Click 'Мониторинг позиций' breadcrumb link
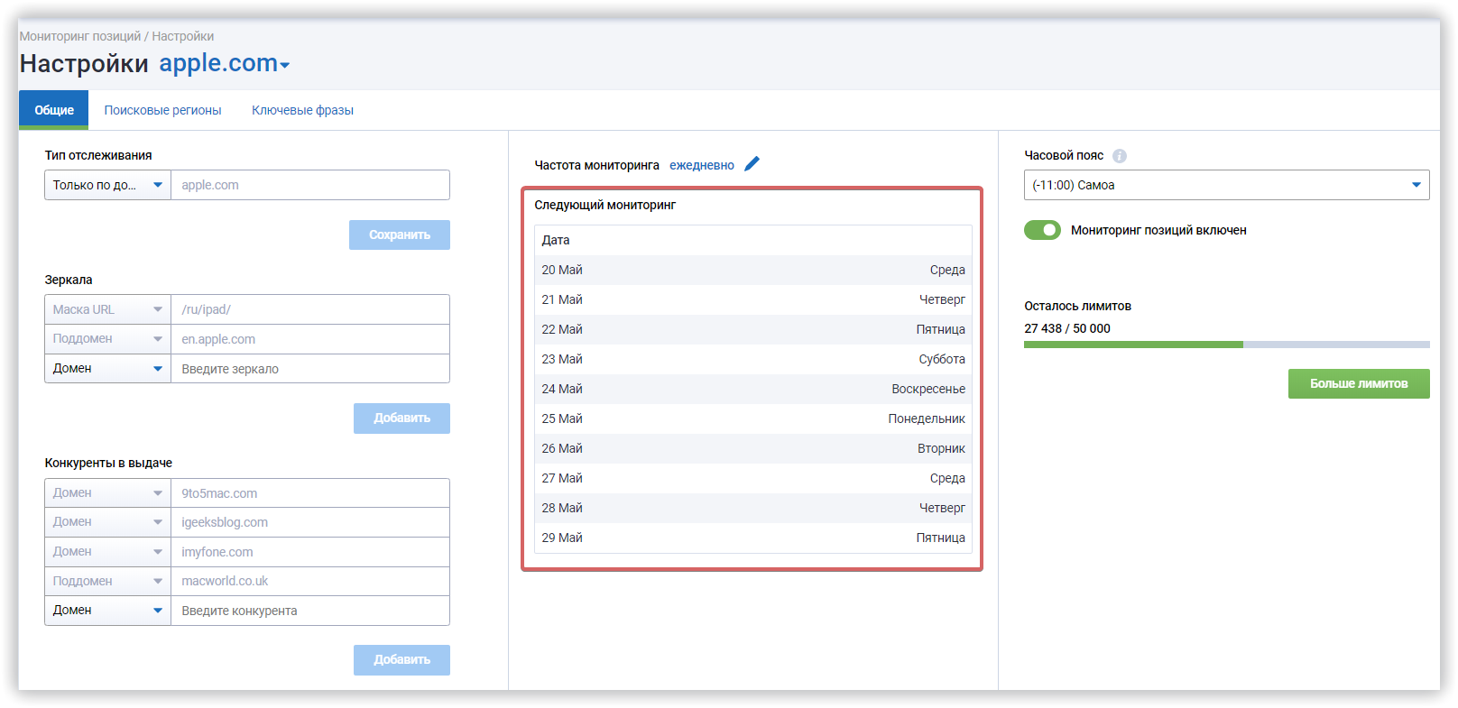This screenshot has height=708, width=1458. coord(80,36)
